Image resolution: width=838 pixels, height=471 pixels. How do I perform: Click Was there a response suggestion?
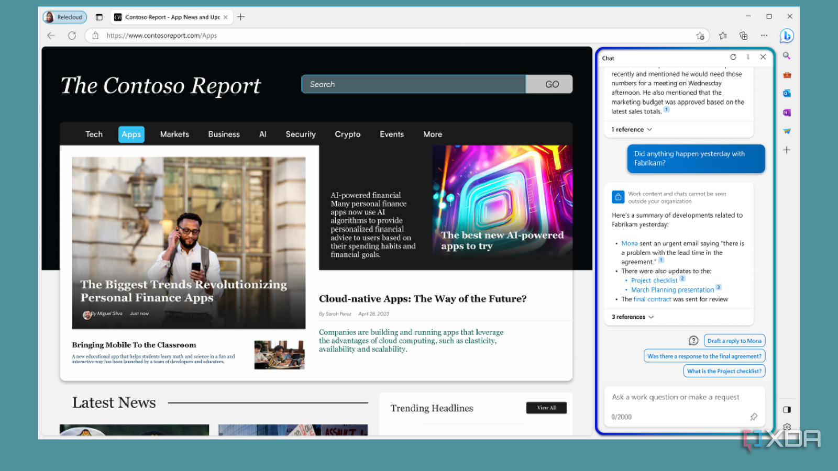pyautogui.click(x=704, y=356)
